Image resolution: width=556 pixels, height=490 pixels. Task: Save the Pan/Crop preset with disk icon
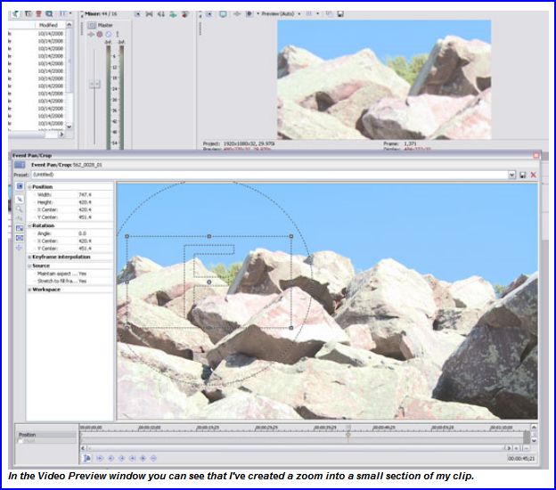523,176
